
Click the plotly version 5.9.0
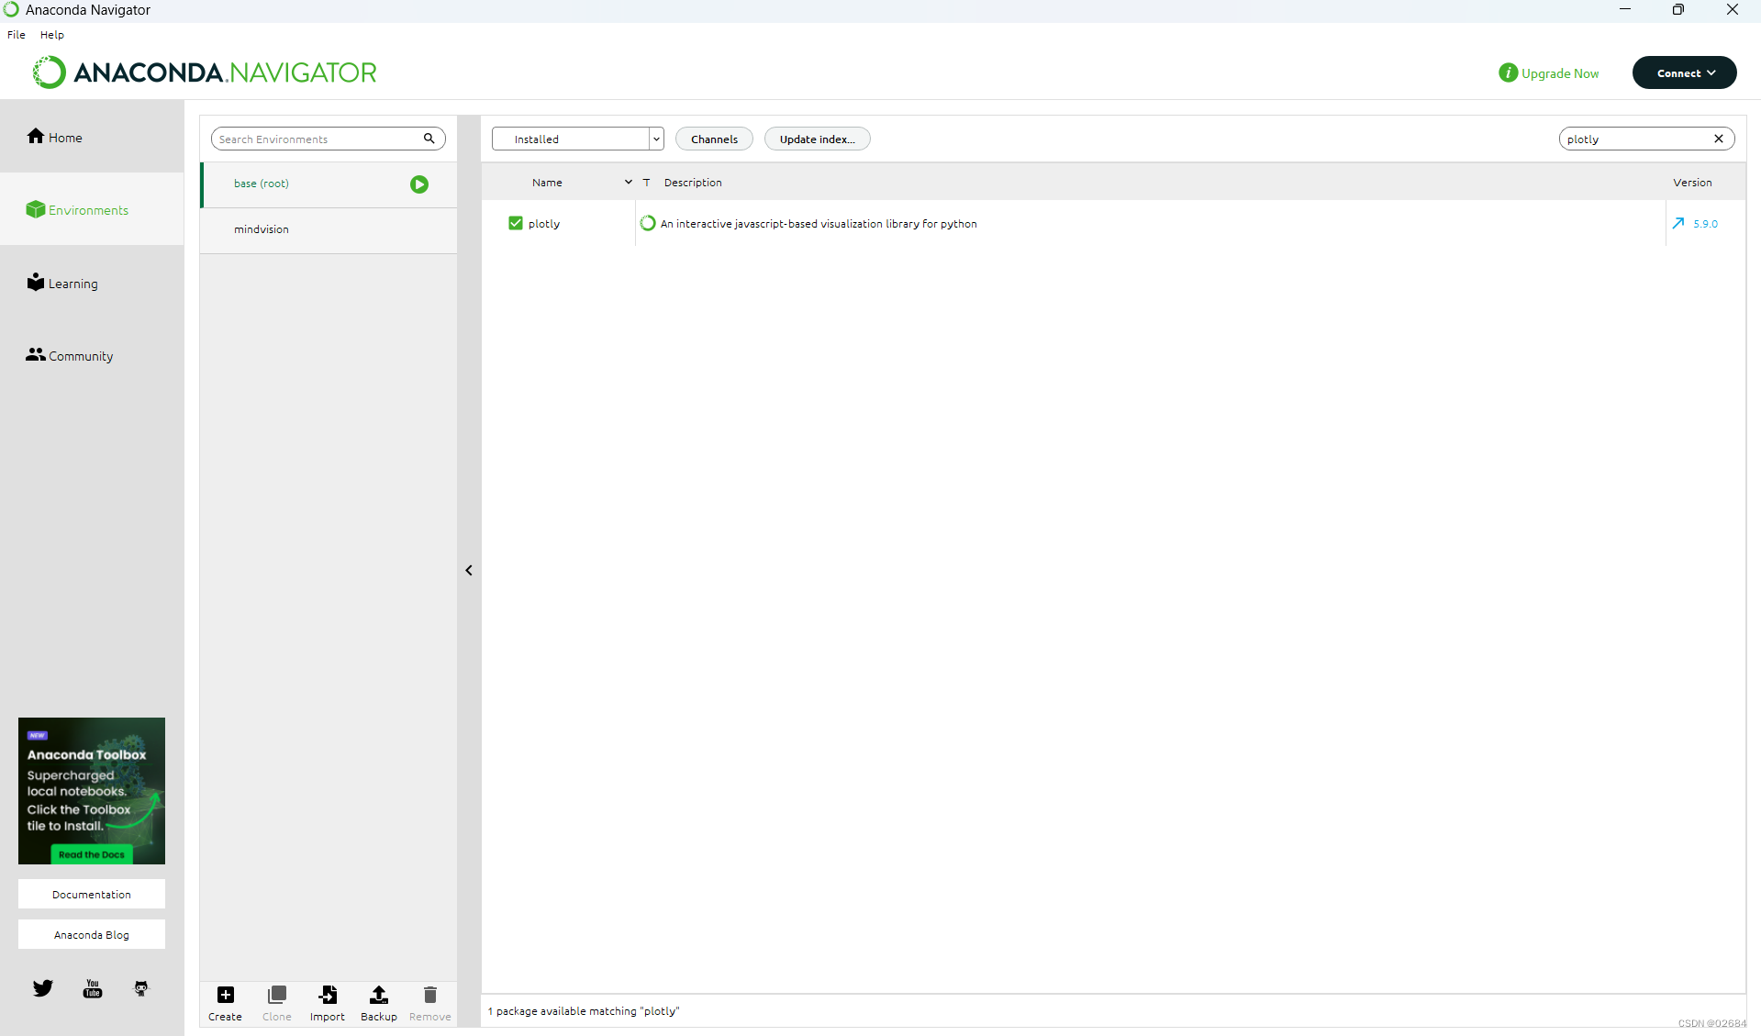click(x=1705, y=224)
